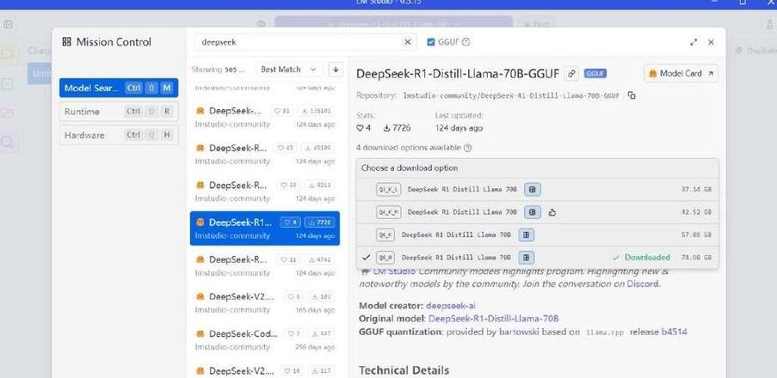Image resolution: width=777 pixels, height=378 pixels.
Task: Click the 74.98 GB size value
Action: point(696,258)
